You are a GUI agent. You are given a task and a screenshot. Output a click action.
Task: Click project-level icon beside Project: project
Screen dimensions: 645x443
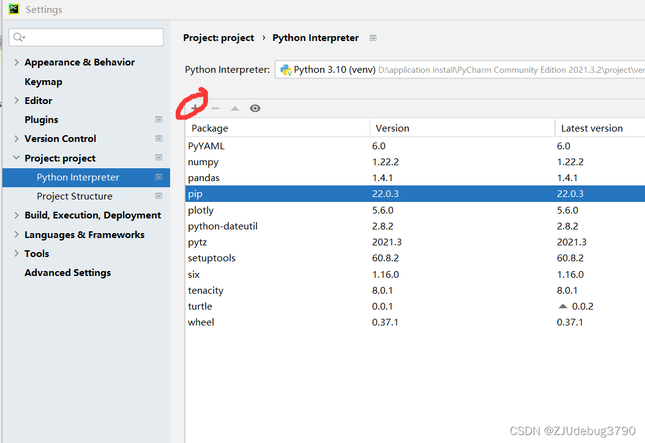[x=158, y=157]
